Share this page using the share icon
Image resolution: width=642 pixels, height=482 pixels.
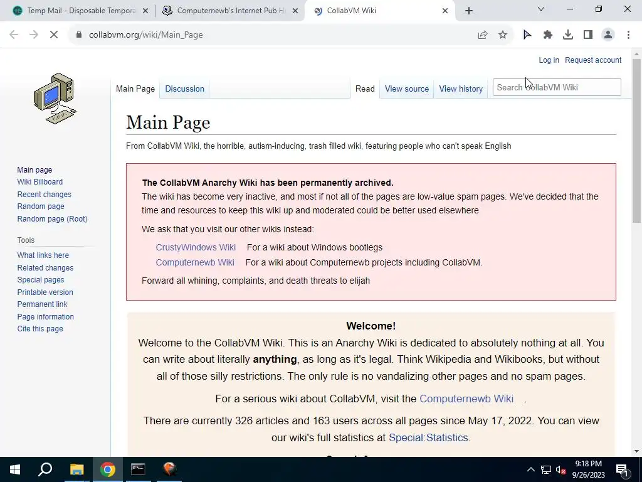pyautogui.click(x=483, y=35)
